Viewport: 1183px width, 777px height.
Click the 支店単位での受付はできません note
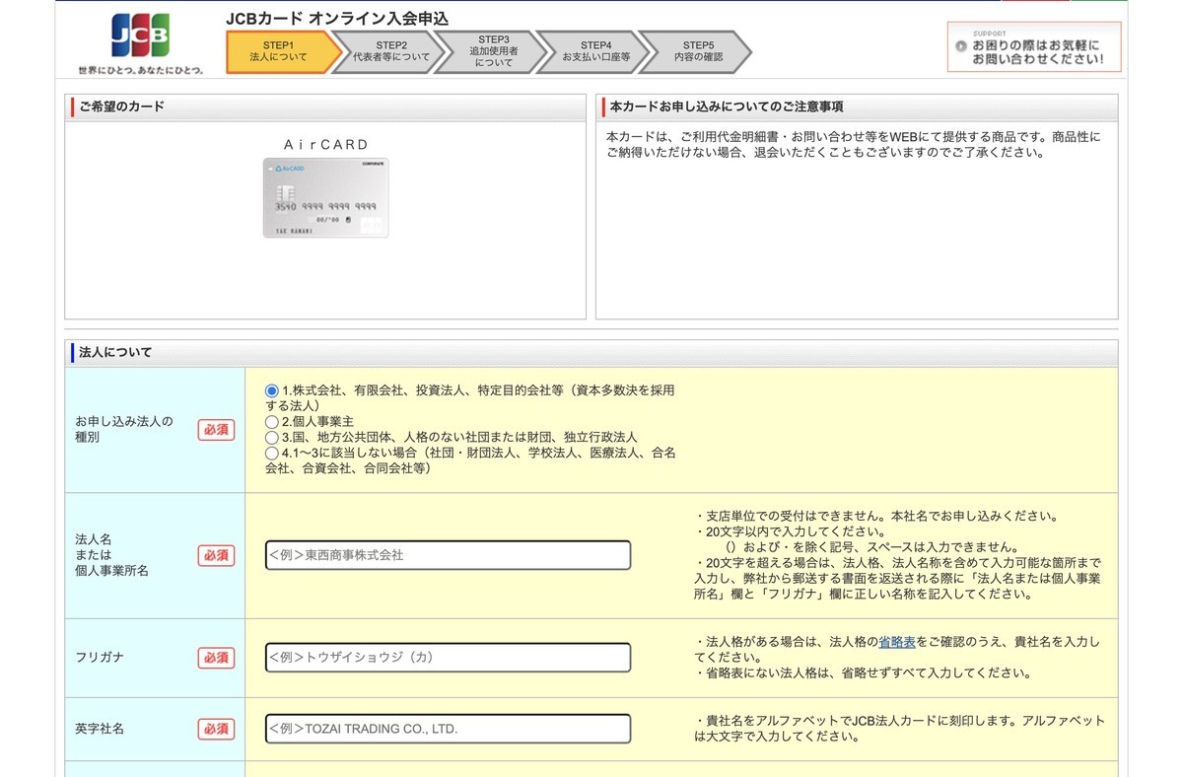point(875,516)
